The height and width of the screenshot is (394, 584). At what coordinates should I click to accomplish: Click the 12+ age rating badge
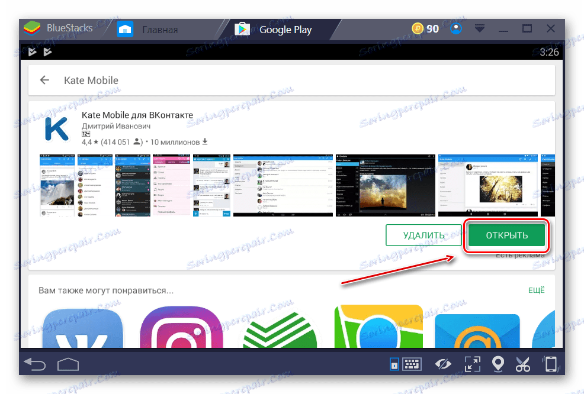86,134
